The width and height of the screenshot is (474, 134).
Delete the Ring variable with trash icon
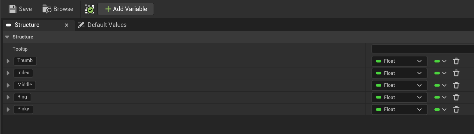(x=456, y=97)
